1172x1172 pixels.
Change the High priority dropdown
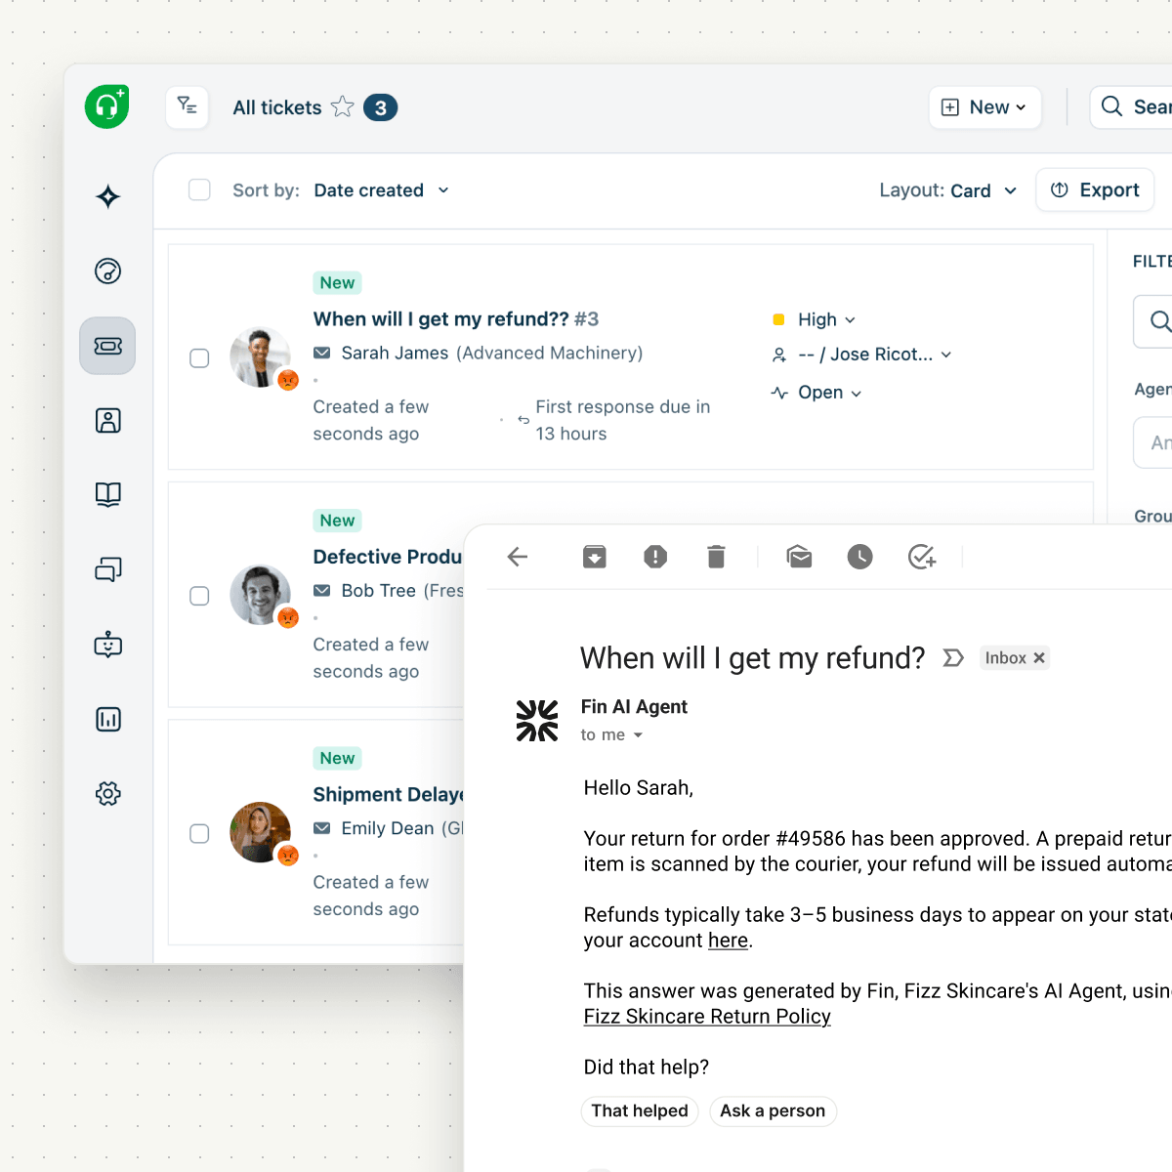(826, 319)
